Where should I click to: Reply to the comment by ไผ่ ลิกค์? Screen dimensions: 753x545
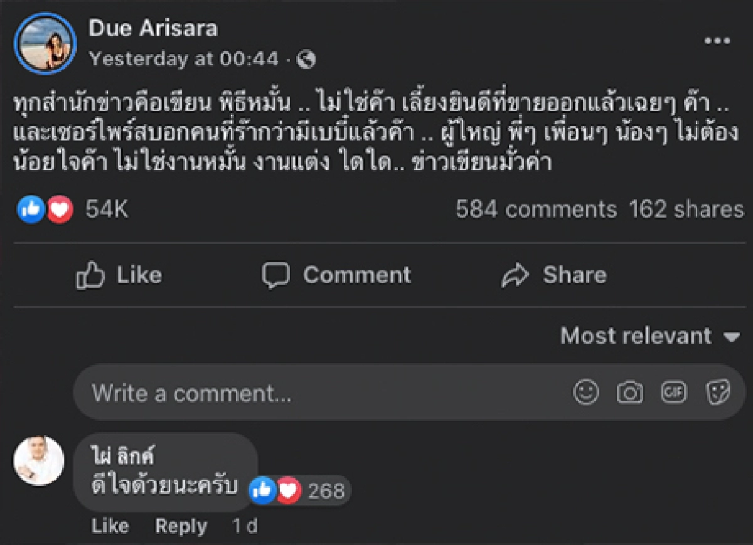181,526
